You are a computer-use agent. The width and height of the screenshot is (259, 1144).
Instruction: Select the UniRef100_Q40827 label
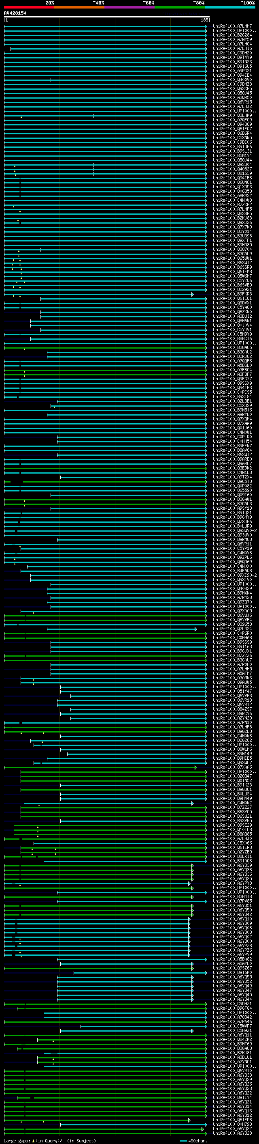pyautogui.click(x=232, y=169)
